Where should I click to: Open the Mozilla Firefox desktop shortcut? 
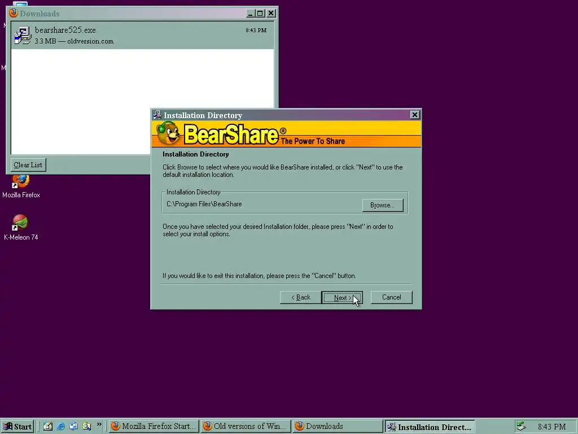[21, 186]
